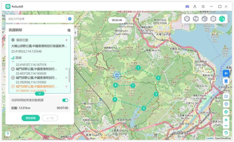Recenter map with the locate icon
This screenshot has width=234, height=142.
pyautogui.click(x=226, y=112)
